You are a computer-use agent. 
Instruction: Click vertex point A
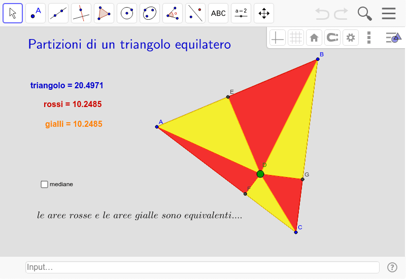157,127
